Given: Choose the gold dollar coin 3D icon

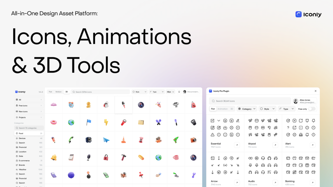Looking at the screenshot, I should (x=88, y=105).
